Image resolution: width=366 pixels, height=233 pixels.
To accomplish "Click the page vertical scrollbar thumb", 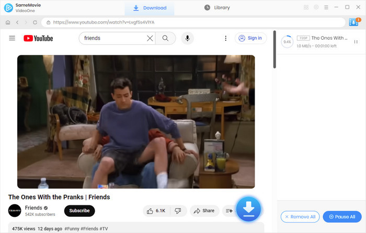I will (274, 50).
